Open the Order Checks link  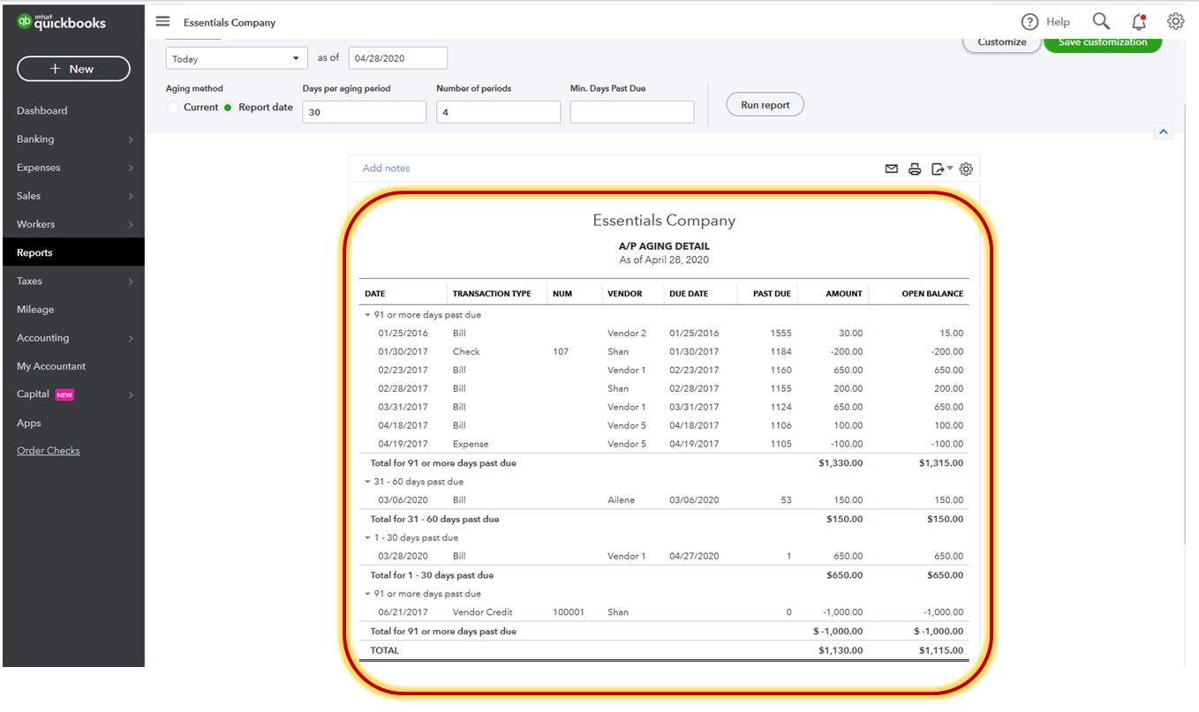pyautogui.click(x=48, y=450)
